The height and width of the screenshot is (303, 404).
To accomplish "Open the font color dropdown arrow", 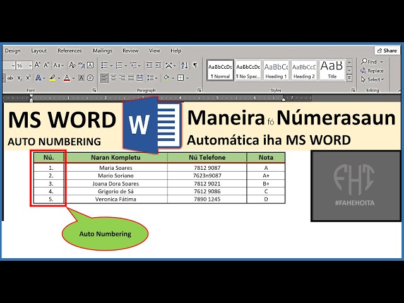I will tap(73, 78).
